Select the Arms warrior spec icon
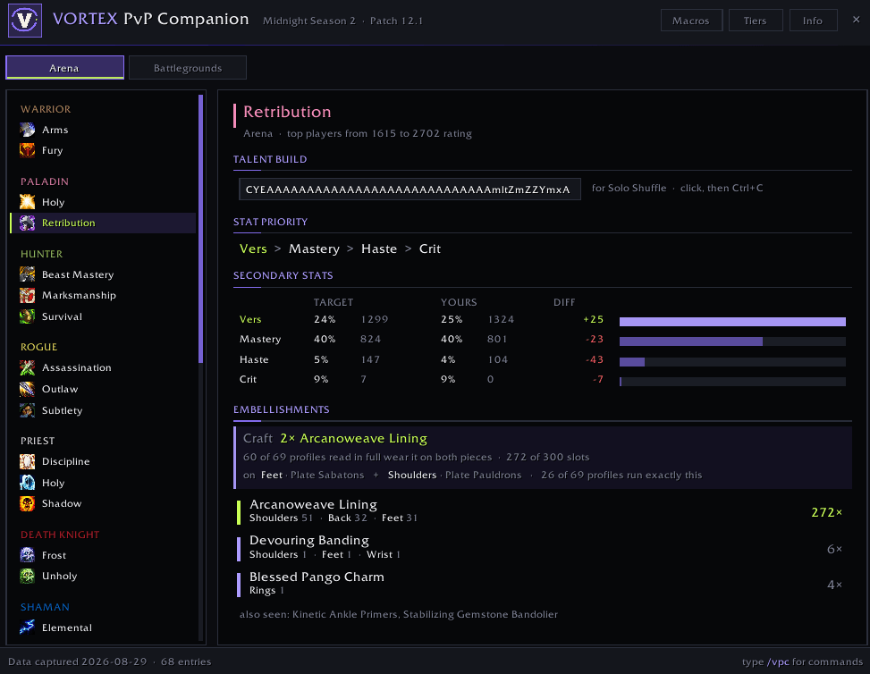The width and height of the screenshot is (870, 674). click(27, 130)
